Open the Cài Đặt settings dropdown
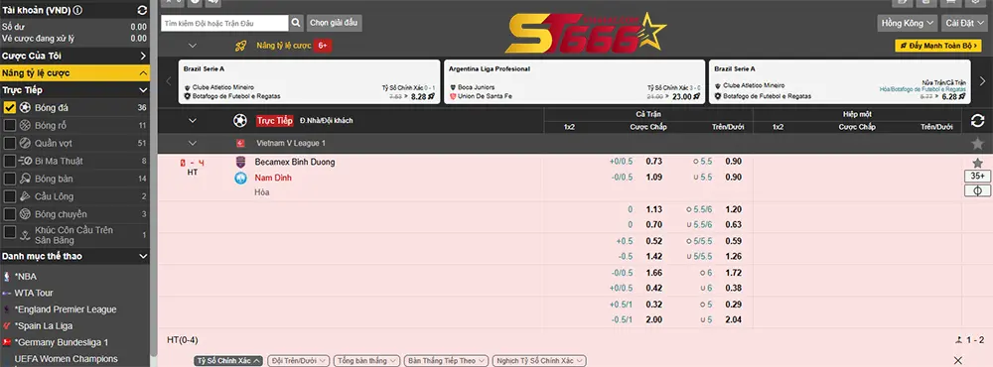Image resolution: width=993 pixels, height=367 pixels. coord(965,23)
